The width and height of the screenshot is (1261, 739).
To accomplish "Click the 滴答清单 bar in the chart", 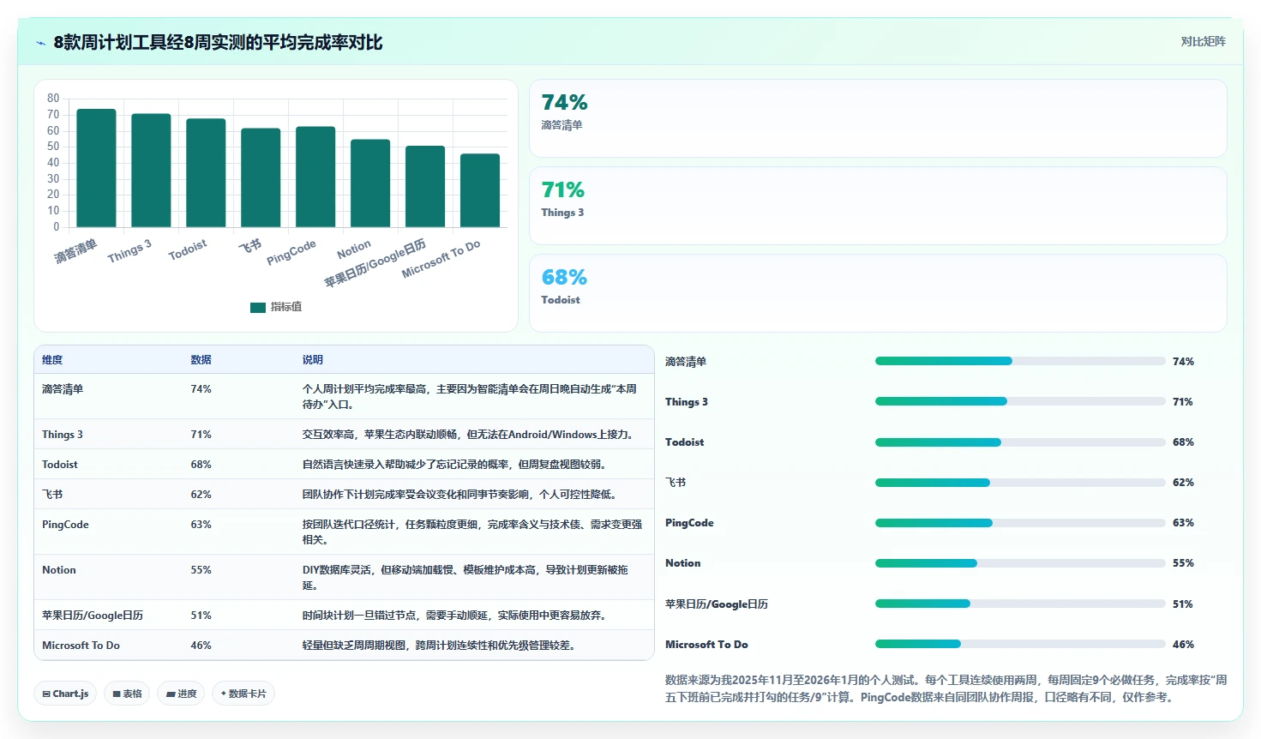I will point(96,168).
